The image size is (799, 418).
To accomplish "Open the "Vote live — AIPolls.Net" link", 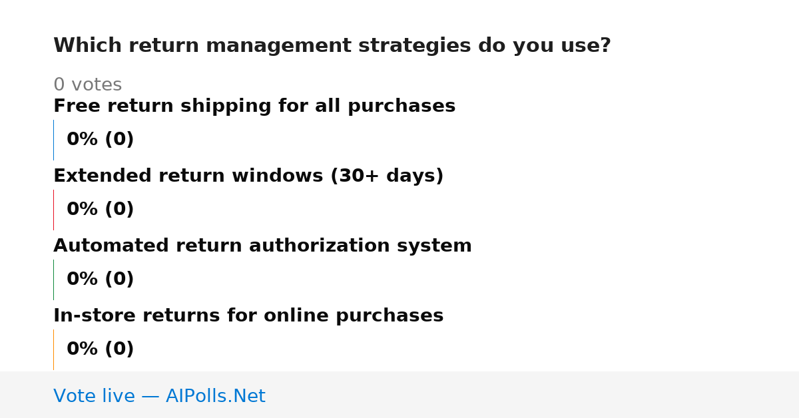I will [159, 397].
